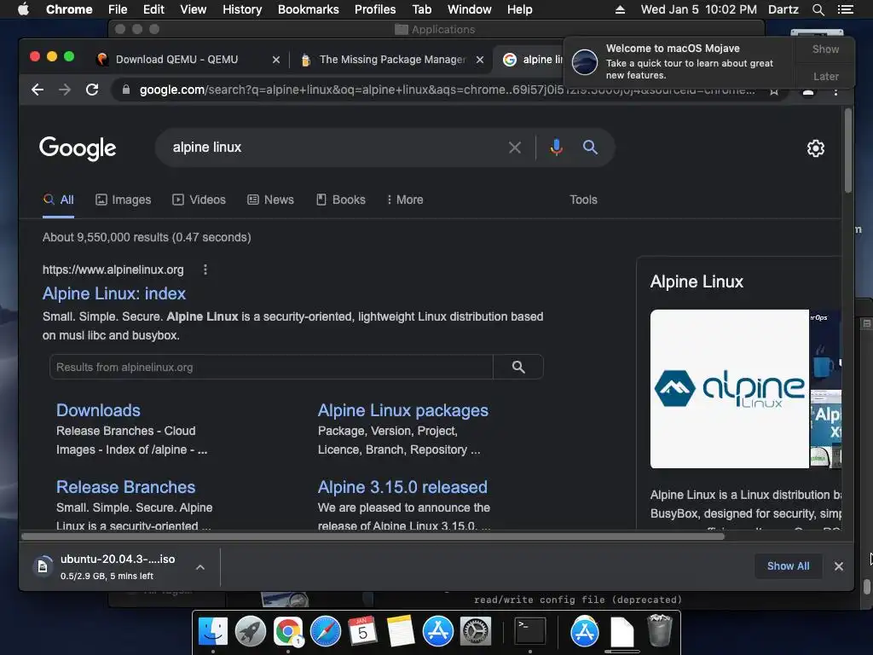This screenshot has width=873, height=655.
Task: Close the downloads bar
Action: [839, 566]
